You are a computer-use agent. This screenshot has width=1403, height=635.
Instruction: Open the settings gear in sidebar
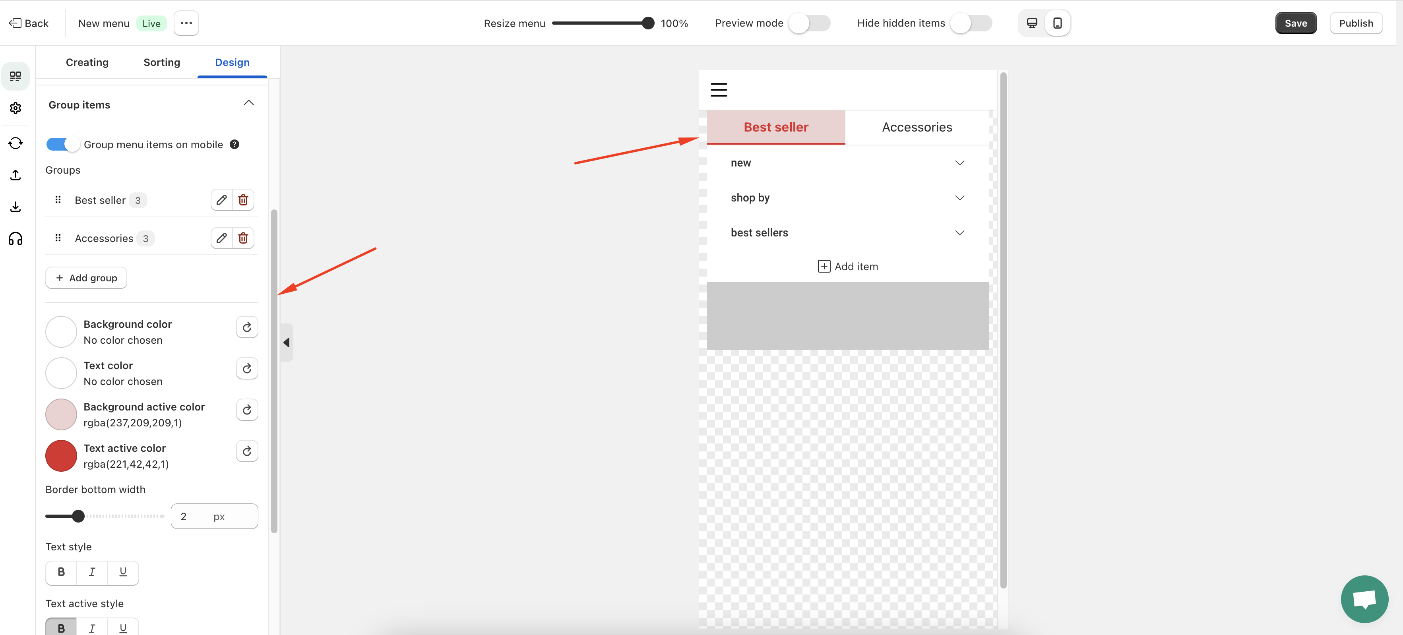point(16,108)
